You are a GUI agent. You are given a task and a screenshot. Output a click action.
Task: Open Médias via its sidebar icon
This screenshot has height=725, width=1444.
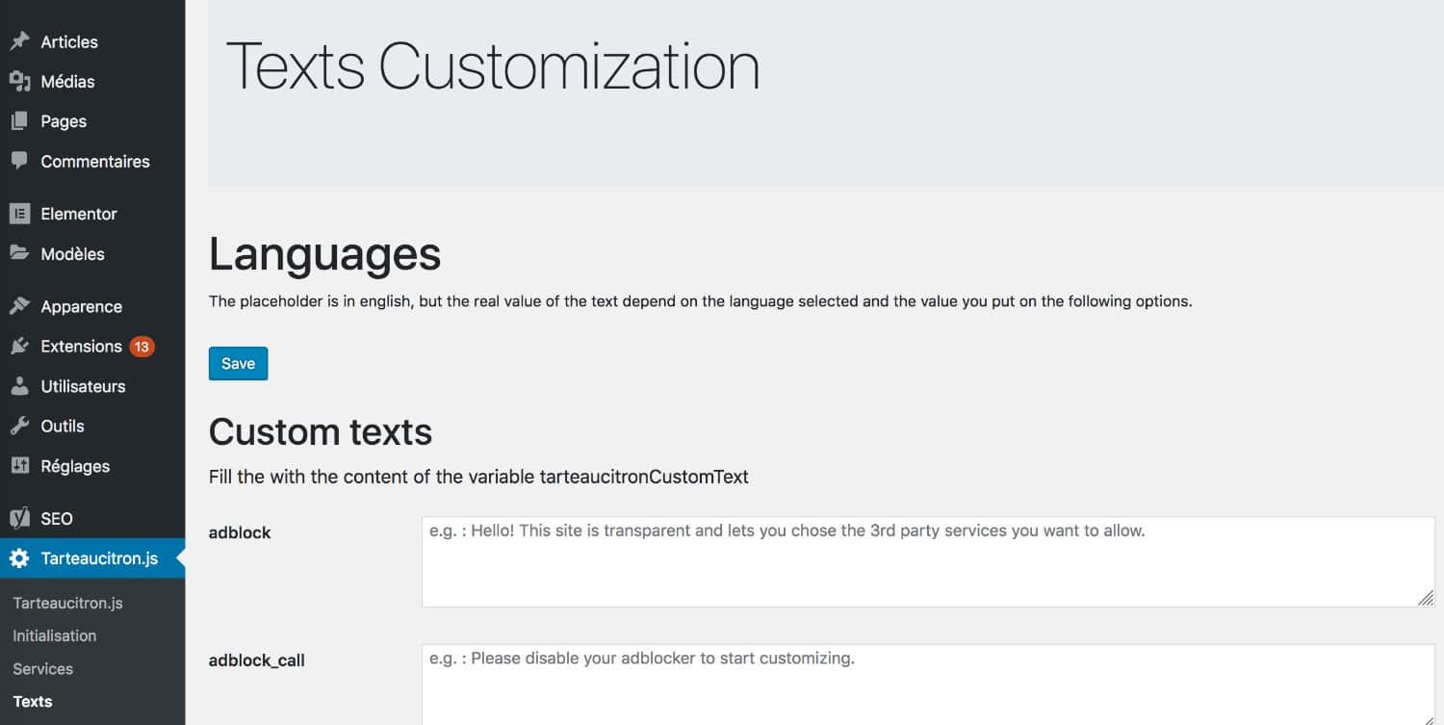click(19, 82)
